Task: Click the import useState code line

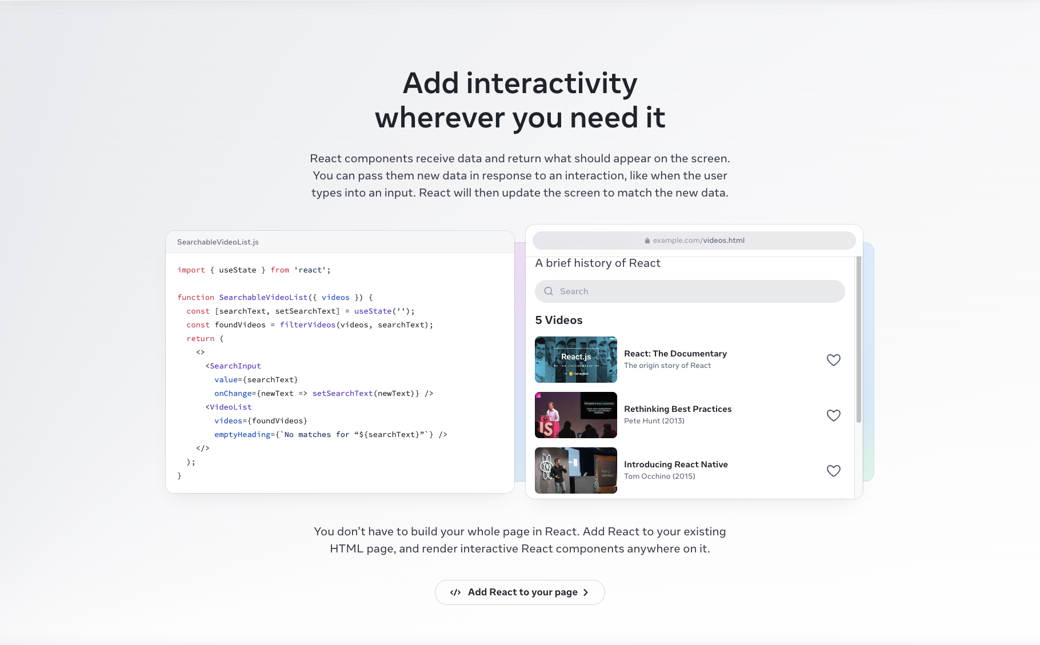Action: 254,270
